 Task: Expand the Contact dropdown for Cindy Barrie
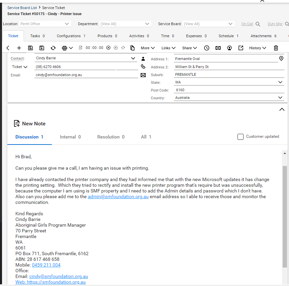click(133, 58)
